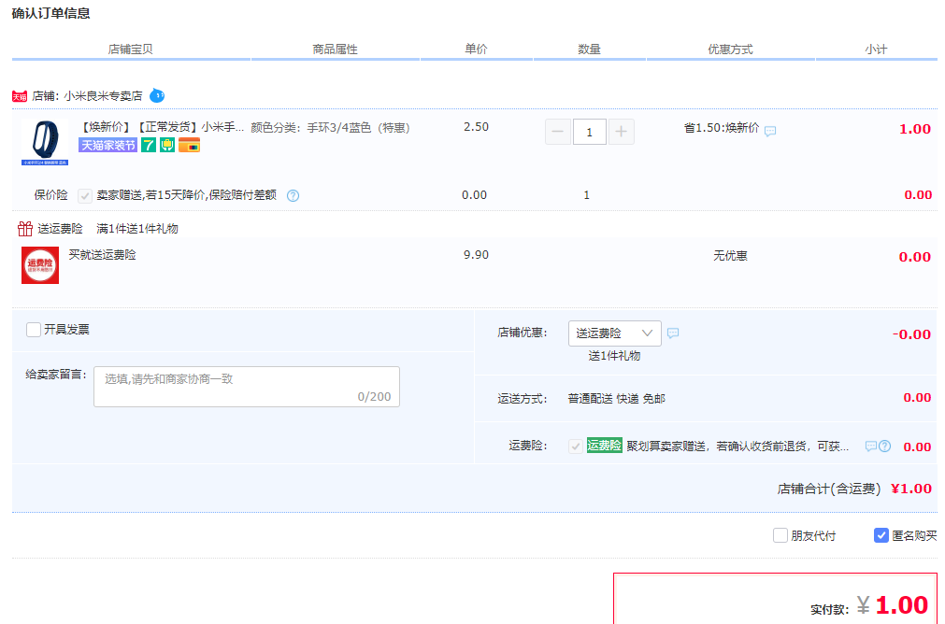Click the 普通配送 快递 免邮 shipping text
The width and height of the screenshot is (945, 624).
pos(617,399)
